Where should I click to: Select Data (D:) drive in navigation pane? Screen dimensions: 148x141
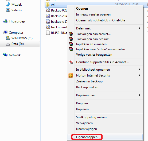[x=20, y=44]
